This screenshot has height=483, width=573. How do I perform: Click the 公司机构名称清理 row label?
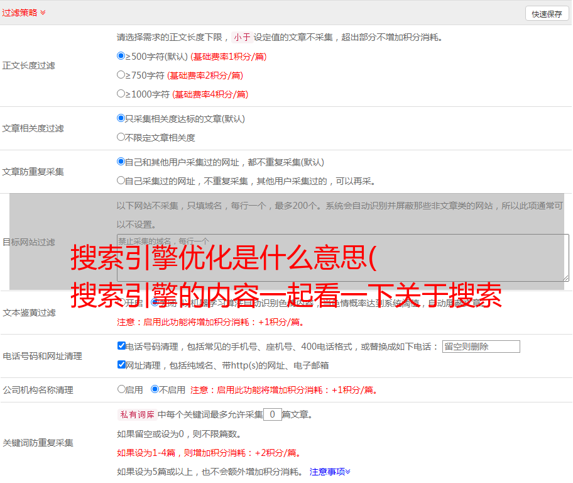(x=38, y=390)
